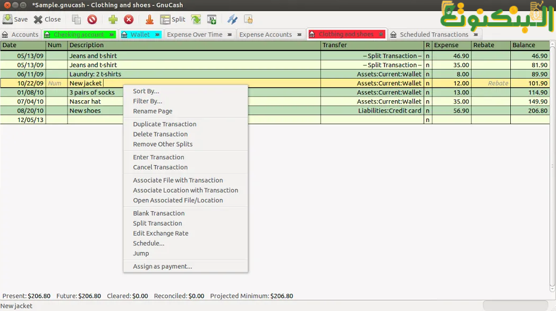Click the Save toolbar button
The width and height of the screenshot is (556, 311).
pyautogui.click(x=15, y=20)
